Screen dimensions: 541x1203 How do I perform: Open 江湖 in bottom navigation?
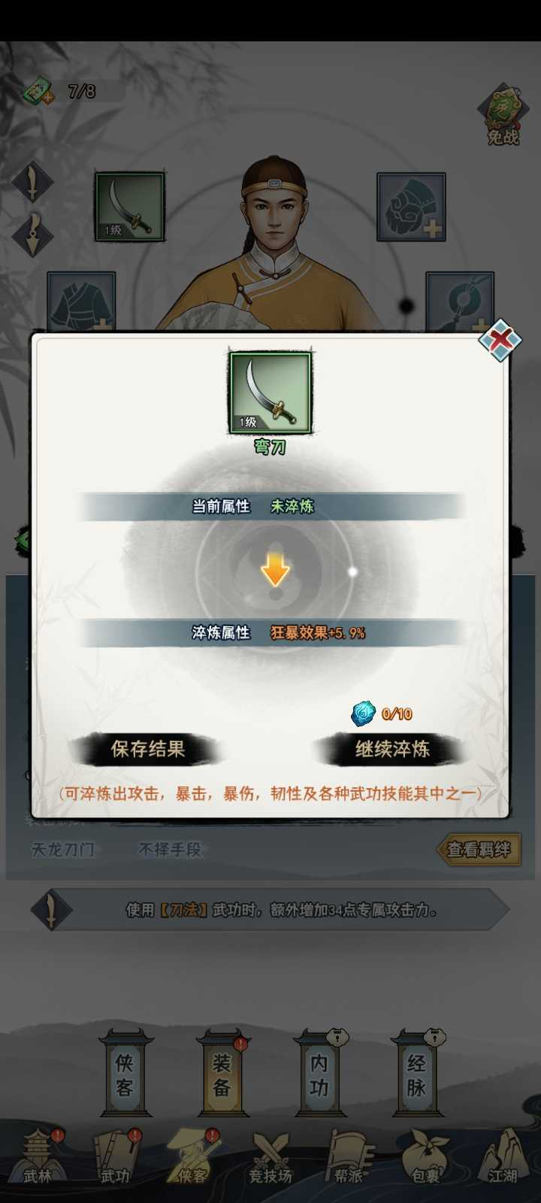tap(503, 1158)
